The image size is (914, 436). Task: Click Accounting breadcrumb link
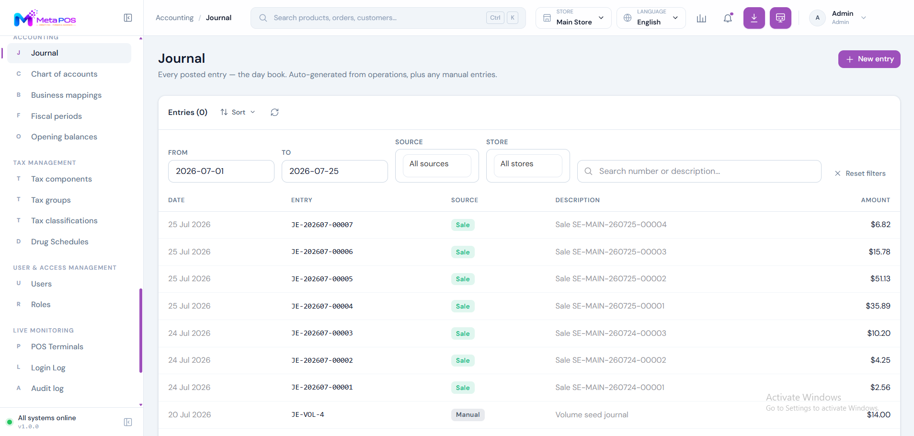[174, 18]
